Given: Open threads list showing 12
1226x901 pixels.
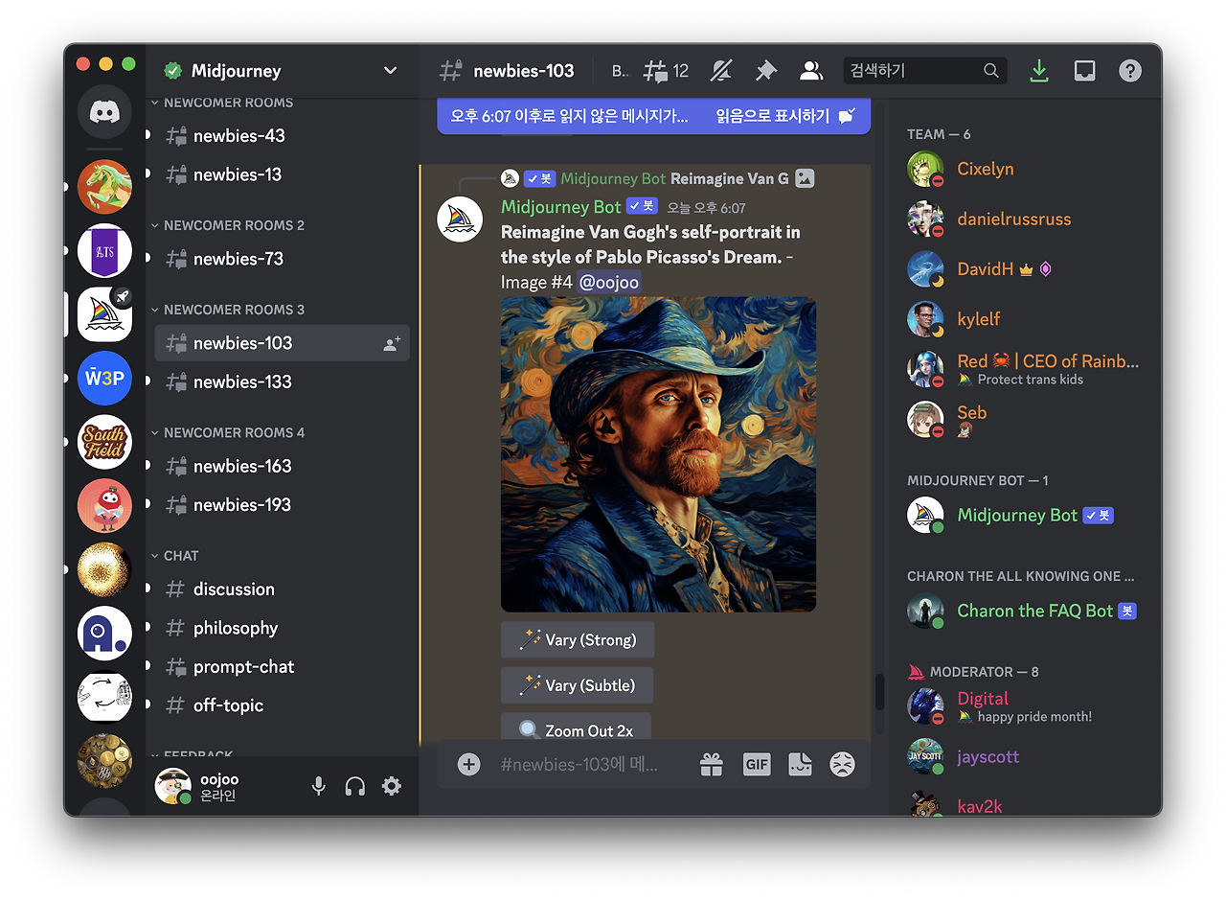Looking at the screenshot, I should tap(666, 70).
